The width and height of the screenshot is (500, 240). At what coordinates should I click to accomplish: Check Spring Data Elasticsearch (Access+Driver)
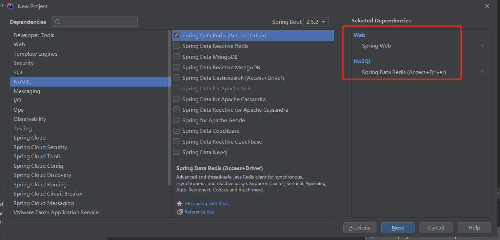[176, 78]
